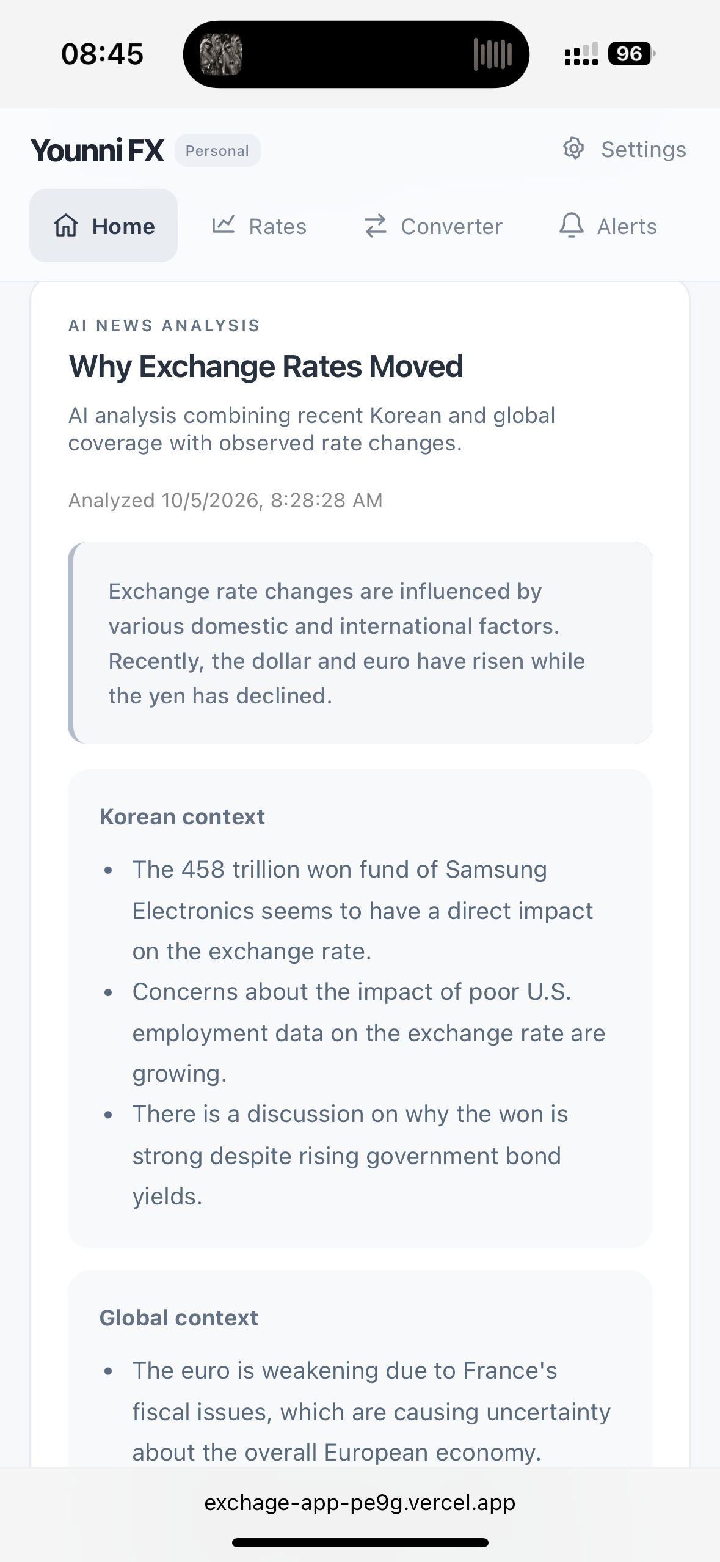720x1562 pixels.
Task: Tap the Alerts bell icon
Action: click(x=572, y=225)
